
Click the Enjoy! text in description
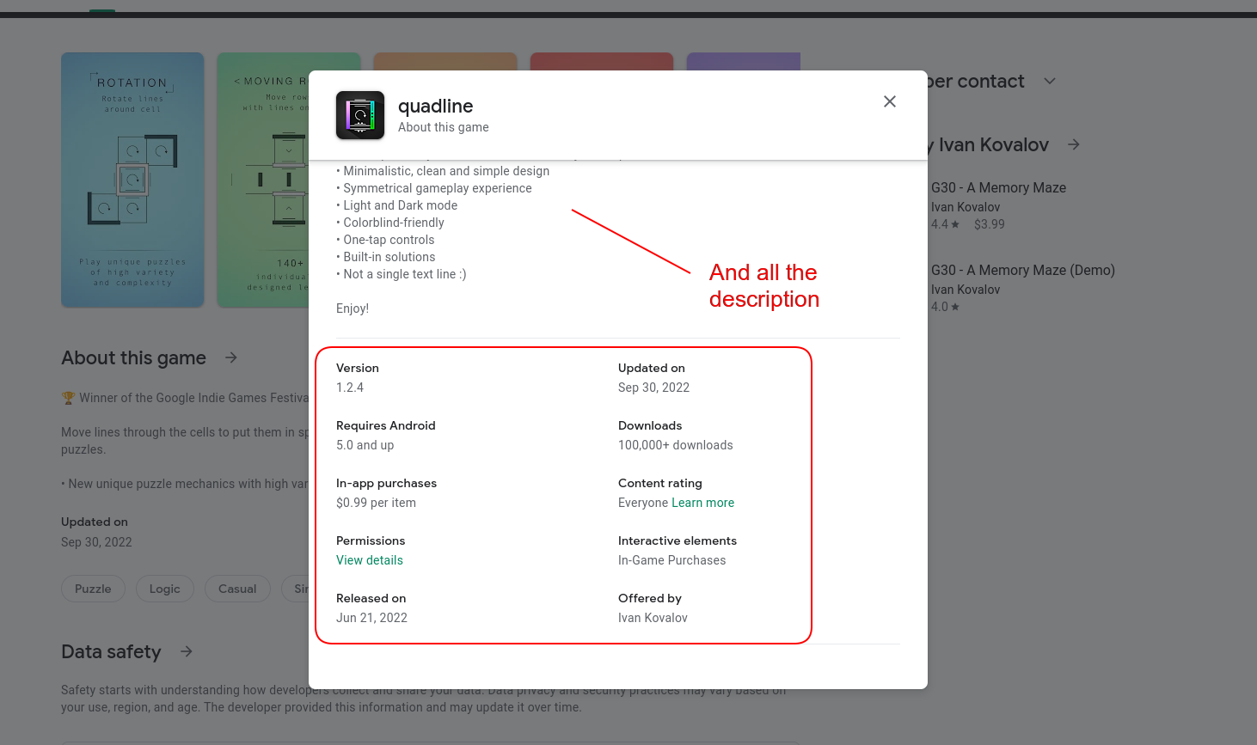pos(353,308)
